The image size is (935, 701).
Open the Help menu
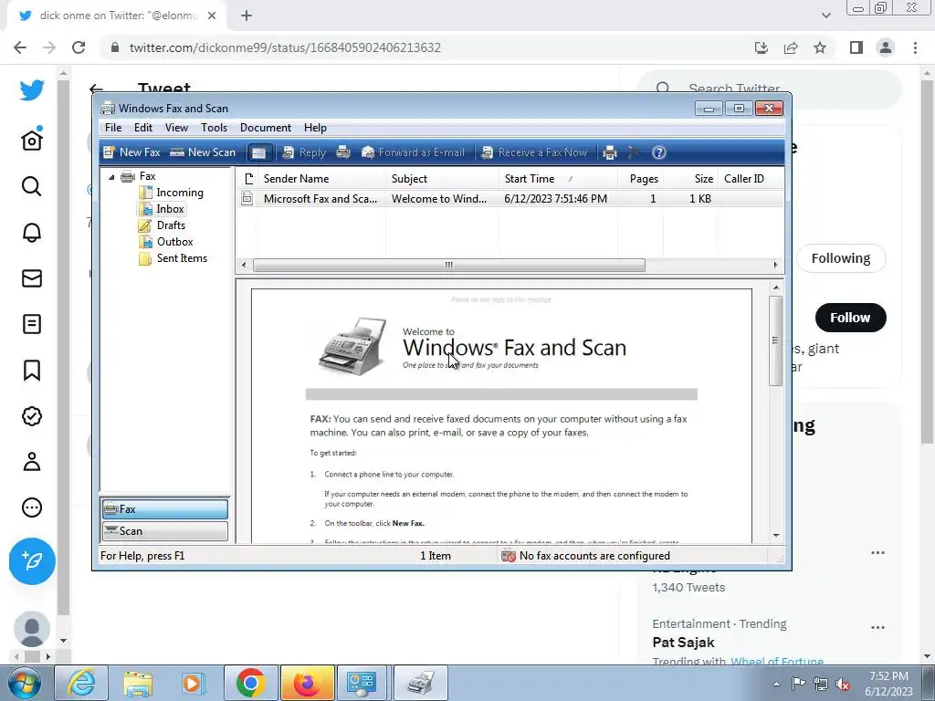(x=315, y=128)
